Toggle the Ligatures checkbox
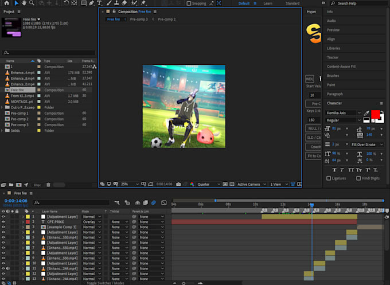 pos(329,178)
